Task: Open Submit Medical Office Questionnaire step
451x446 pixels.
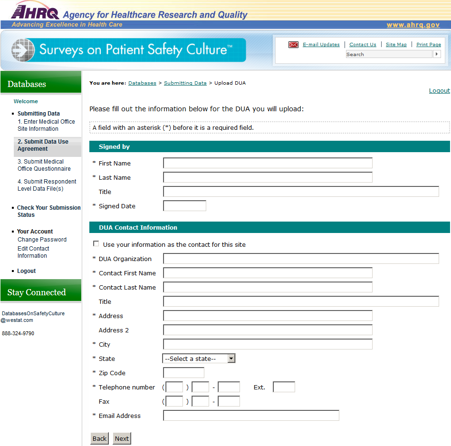Action: point(44,165)
